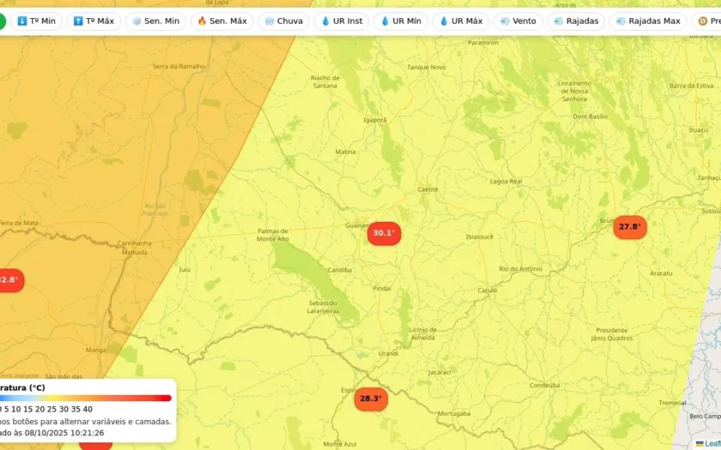
Task: Open the 30.1° station marker near Guanambi
Action: pos(384,233)
